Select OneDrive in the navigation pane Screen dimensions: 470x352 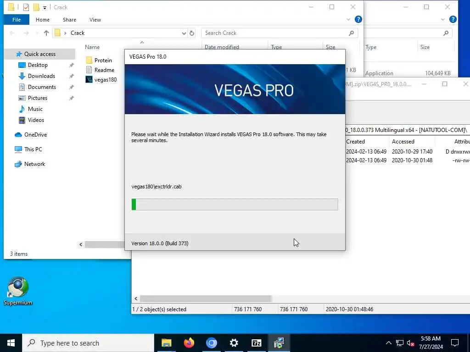(x=35, y=135)
